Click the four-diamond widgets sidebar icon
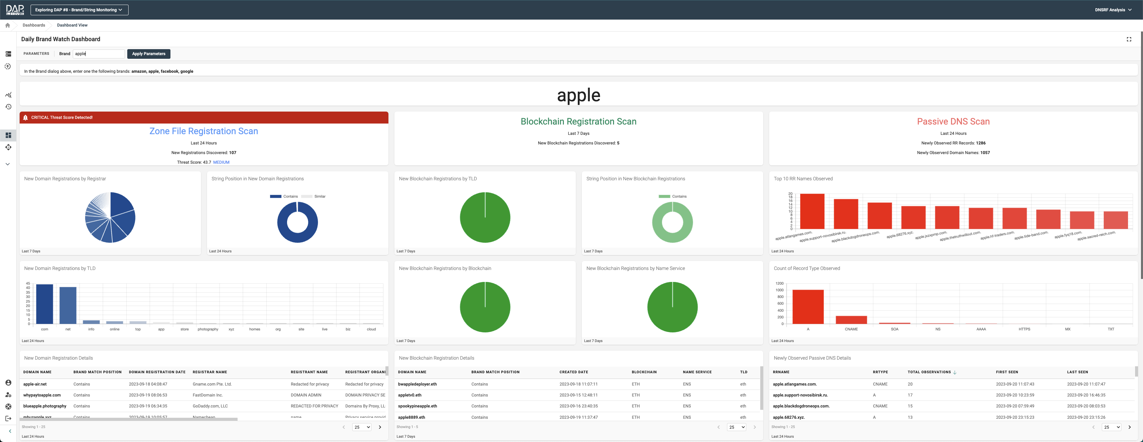1143x442 pixels. [x=8, y=147]
